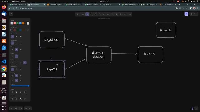
Task: Set edges to sharp
Action: (x=12, y=56)
